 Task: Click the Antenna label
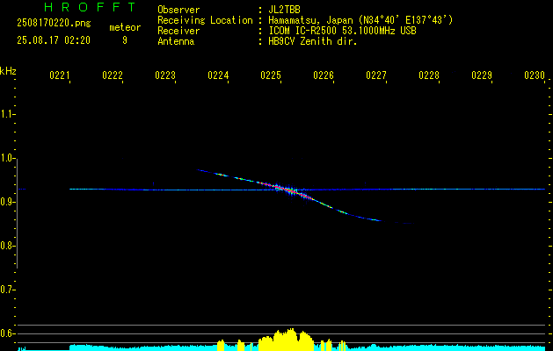(x=176, y=41)
